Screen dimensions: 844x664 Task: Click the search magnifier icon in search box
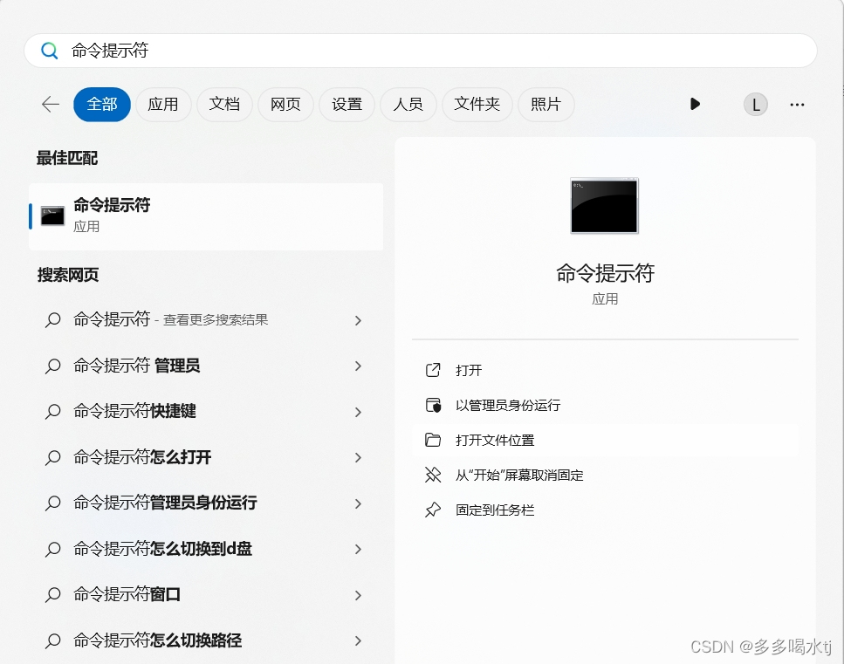coord(50,51)
